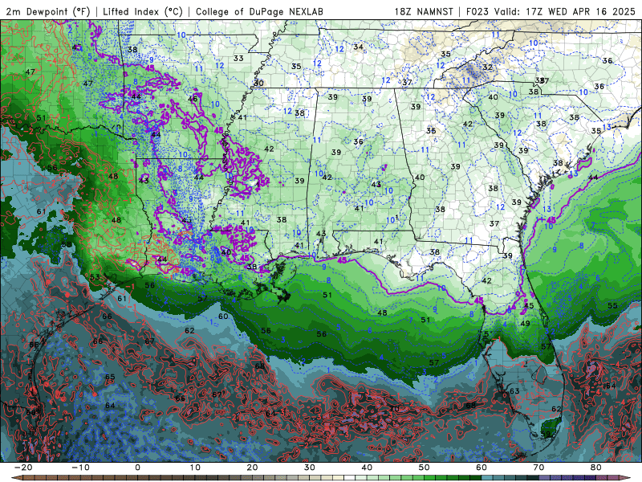Click the 50 tick label on the color scale
This screenshot has width=642, height=482.
(x=425, y=468)
